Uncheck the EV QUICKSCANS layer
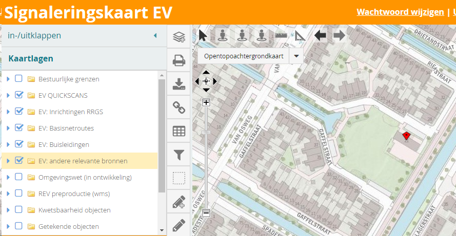 tap(19, 95)
